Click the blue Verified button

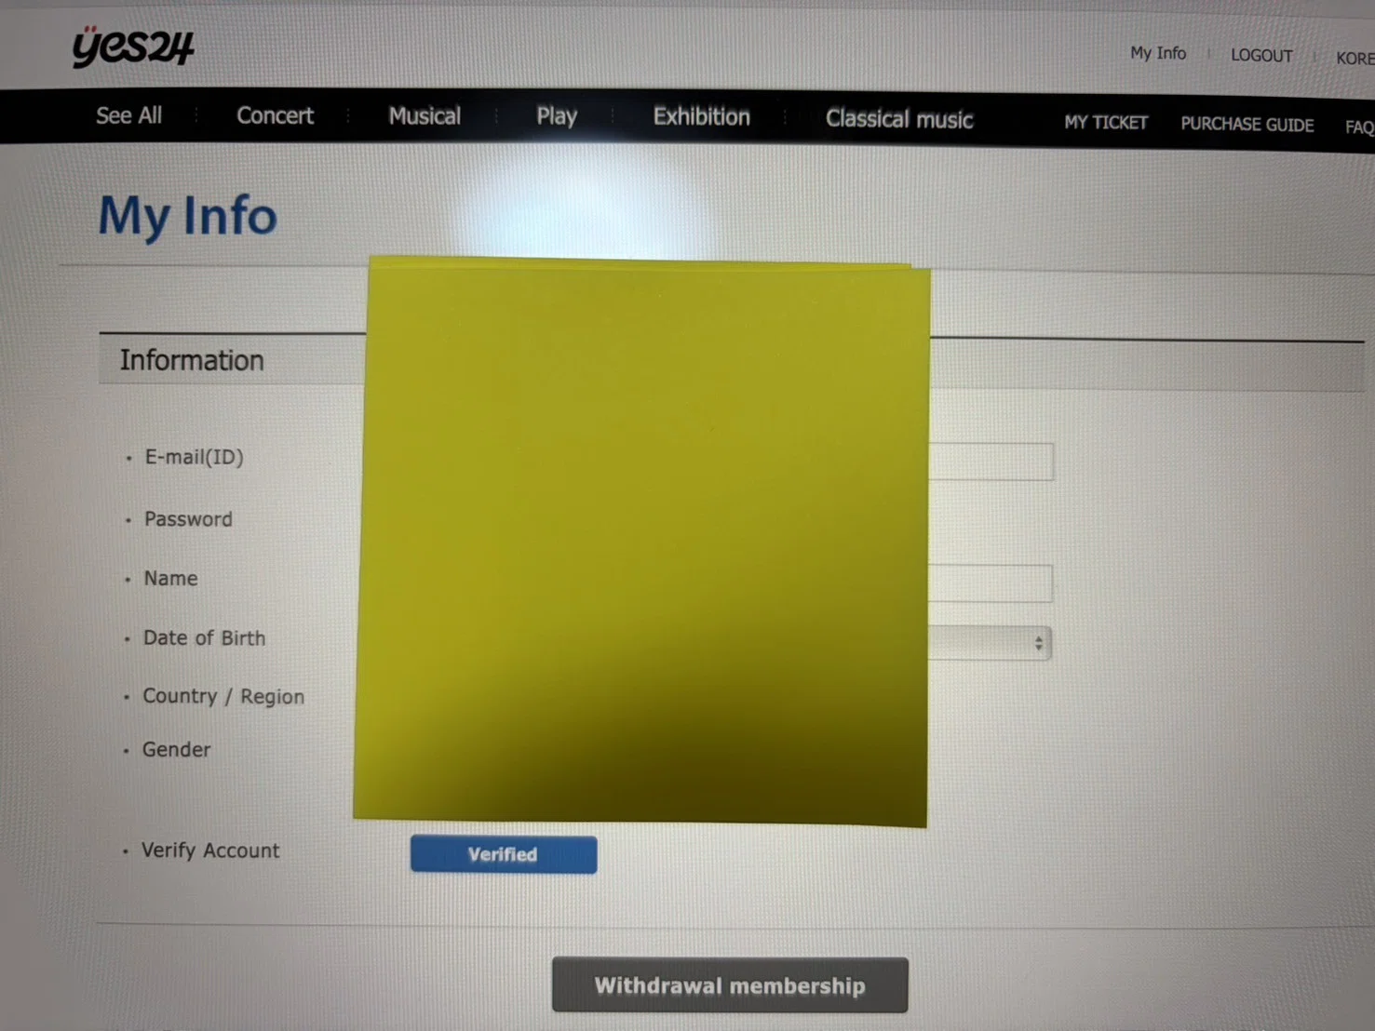point(504,854)
